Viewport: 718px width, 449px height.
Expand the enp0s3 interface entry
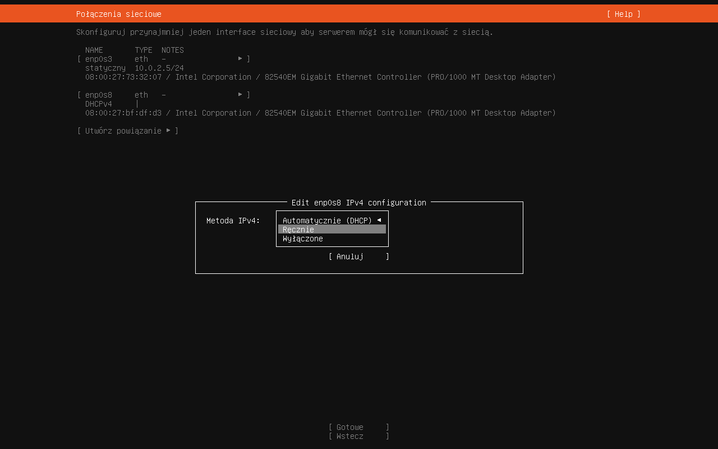coord(164,59)
